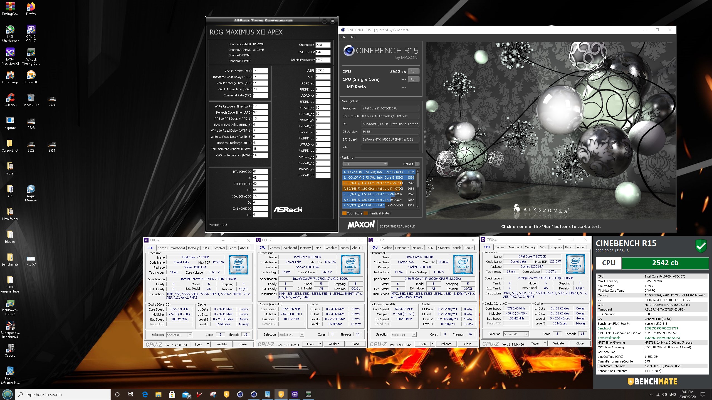Open the Windows Start menu

pyautogui.click(x=7, y=394)
